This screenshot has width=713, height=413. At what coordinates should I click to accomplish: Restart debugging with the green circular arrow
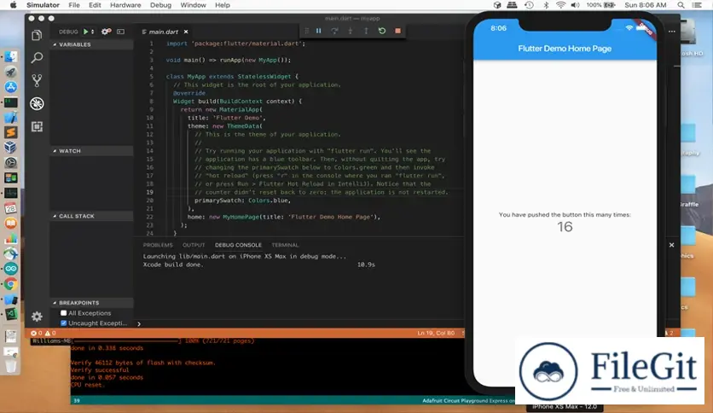pos(382,31)
